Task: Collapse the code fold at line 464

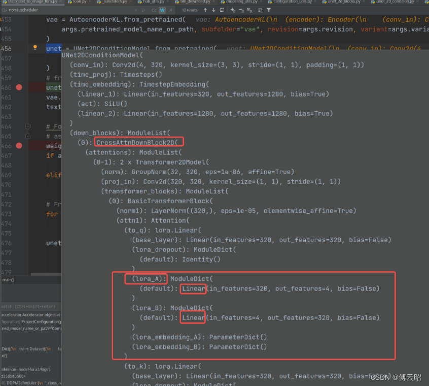Action: tap(28, 126)
